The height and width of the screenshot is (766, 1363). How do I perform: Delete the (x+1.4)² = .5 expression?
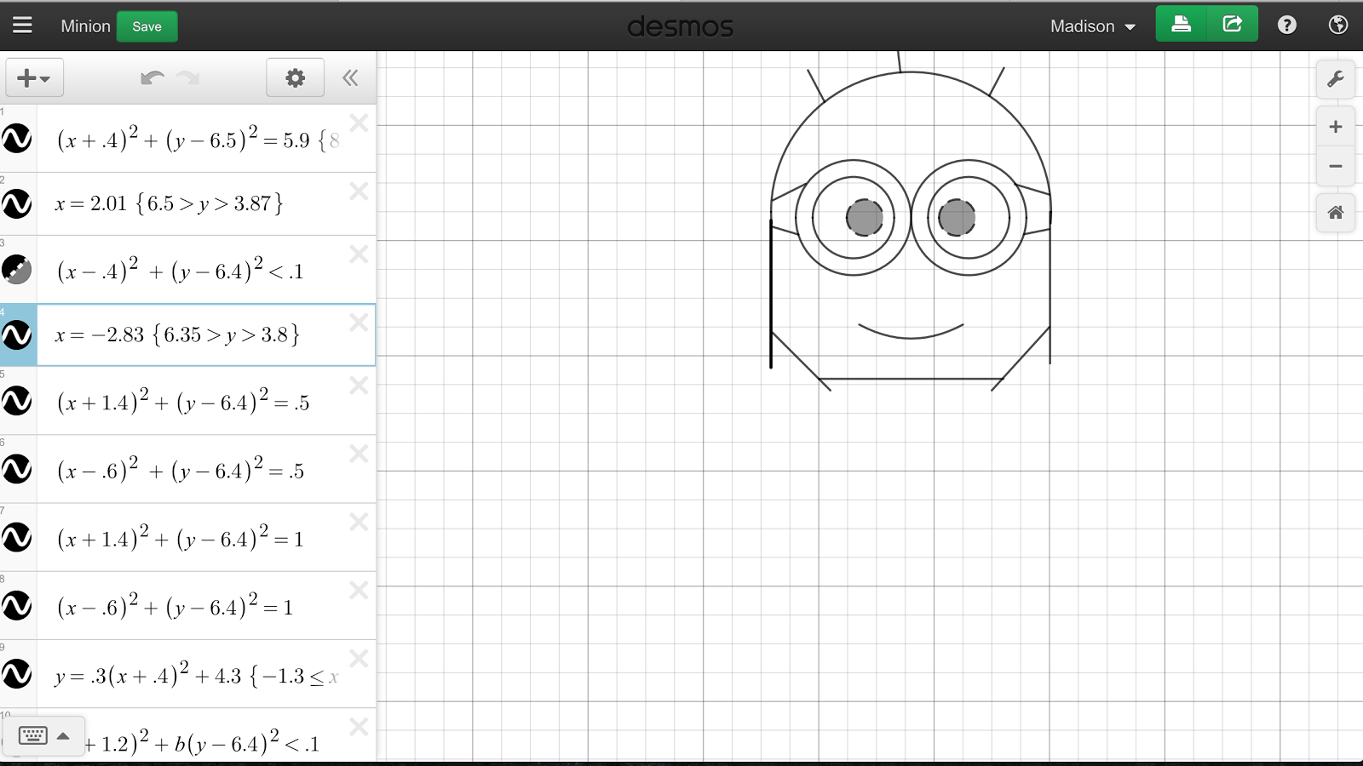tap(359, 386)
